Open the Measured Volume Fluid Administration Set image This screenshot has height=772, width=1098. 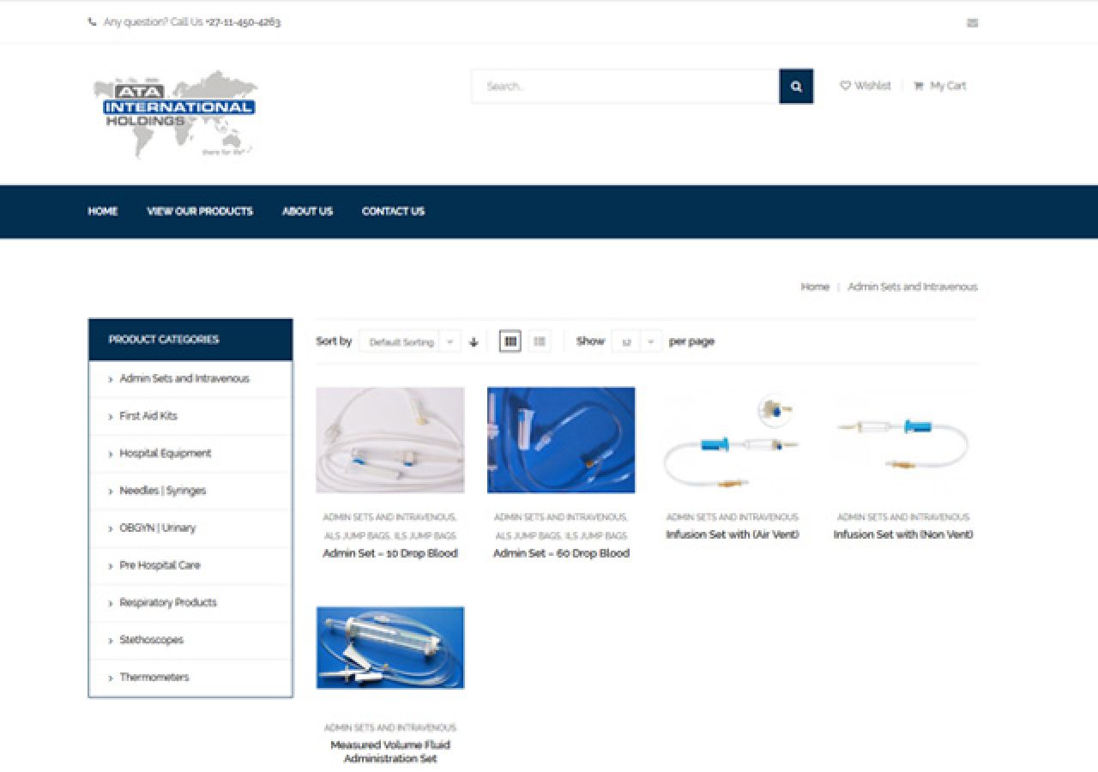tap(390, 648)
